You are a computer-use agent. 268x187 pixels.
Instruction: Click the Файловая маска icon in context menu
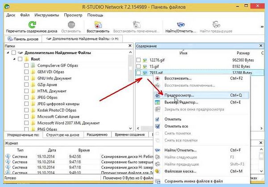157,171
